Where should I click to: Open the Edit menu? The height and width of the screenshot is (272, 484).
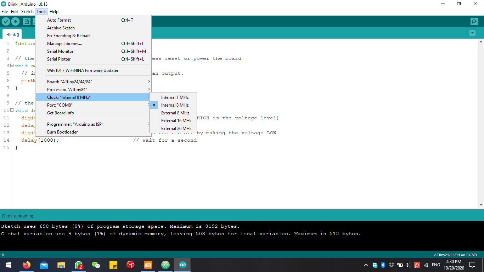(15, 12)
